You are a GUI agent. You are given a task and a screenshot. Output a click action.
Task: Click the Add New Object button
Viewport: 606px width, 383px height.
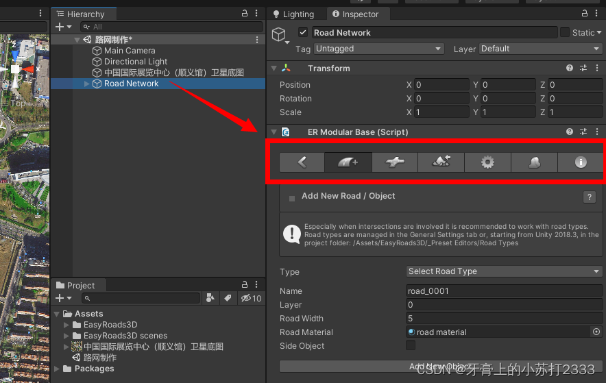[x=441, y=366]
